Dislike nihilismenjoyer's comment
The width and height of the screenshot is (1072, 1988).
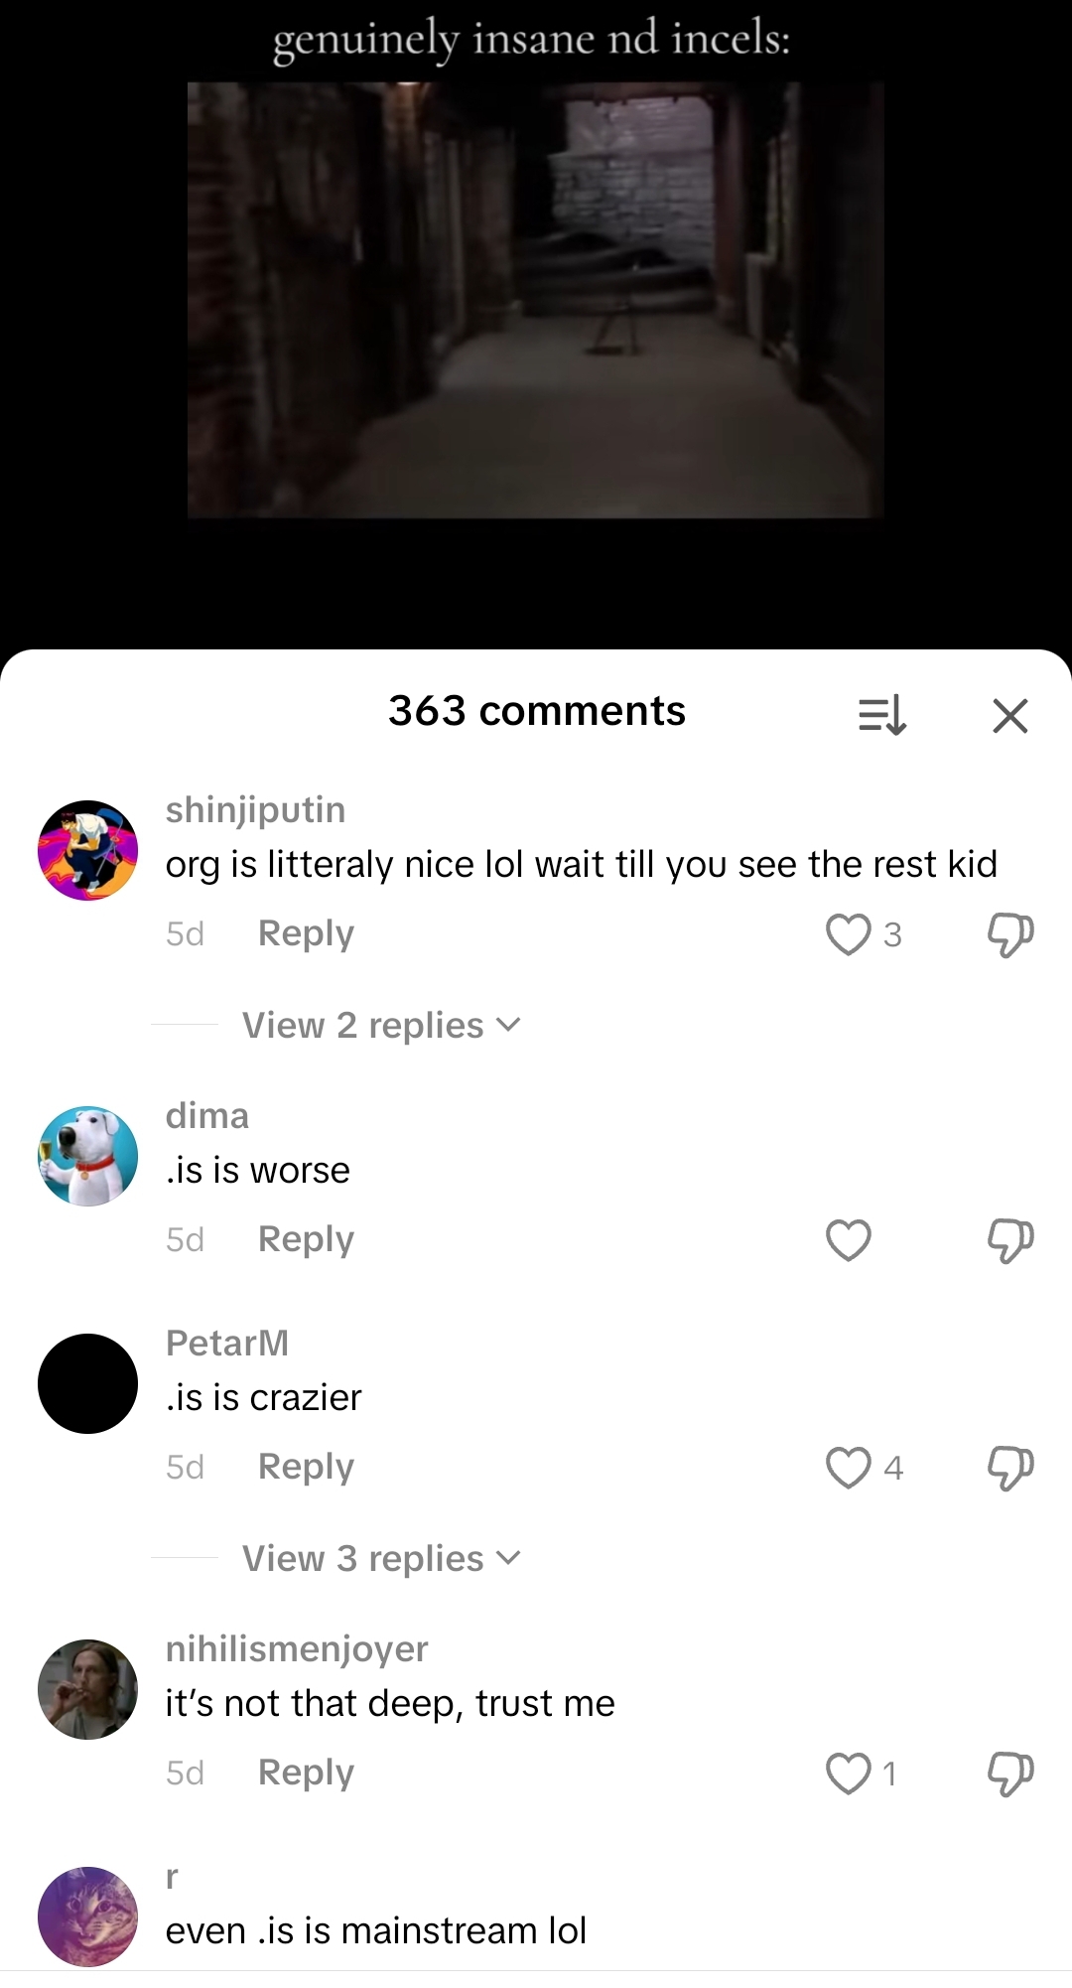1010,1774
